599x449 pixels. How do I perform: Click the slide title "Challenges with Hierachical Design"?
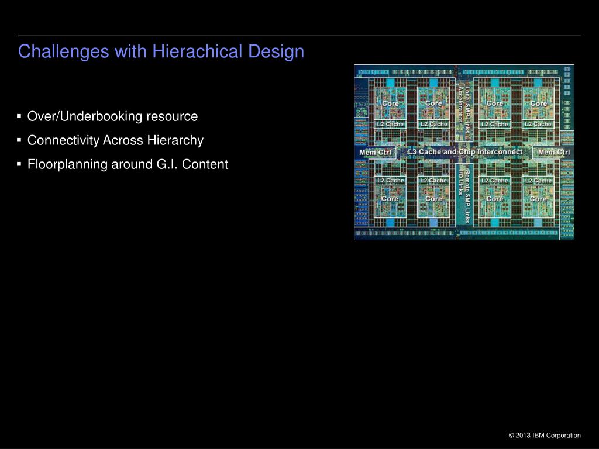161,52
